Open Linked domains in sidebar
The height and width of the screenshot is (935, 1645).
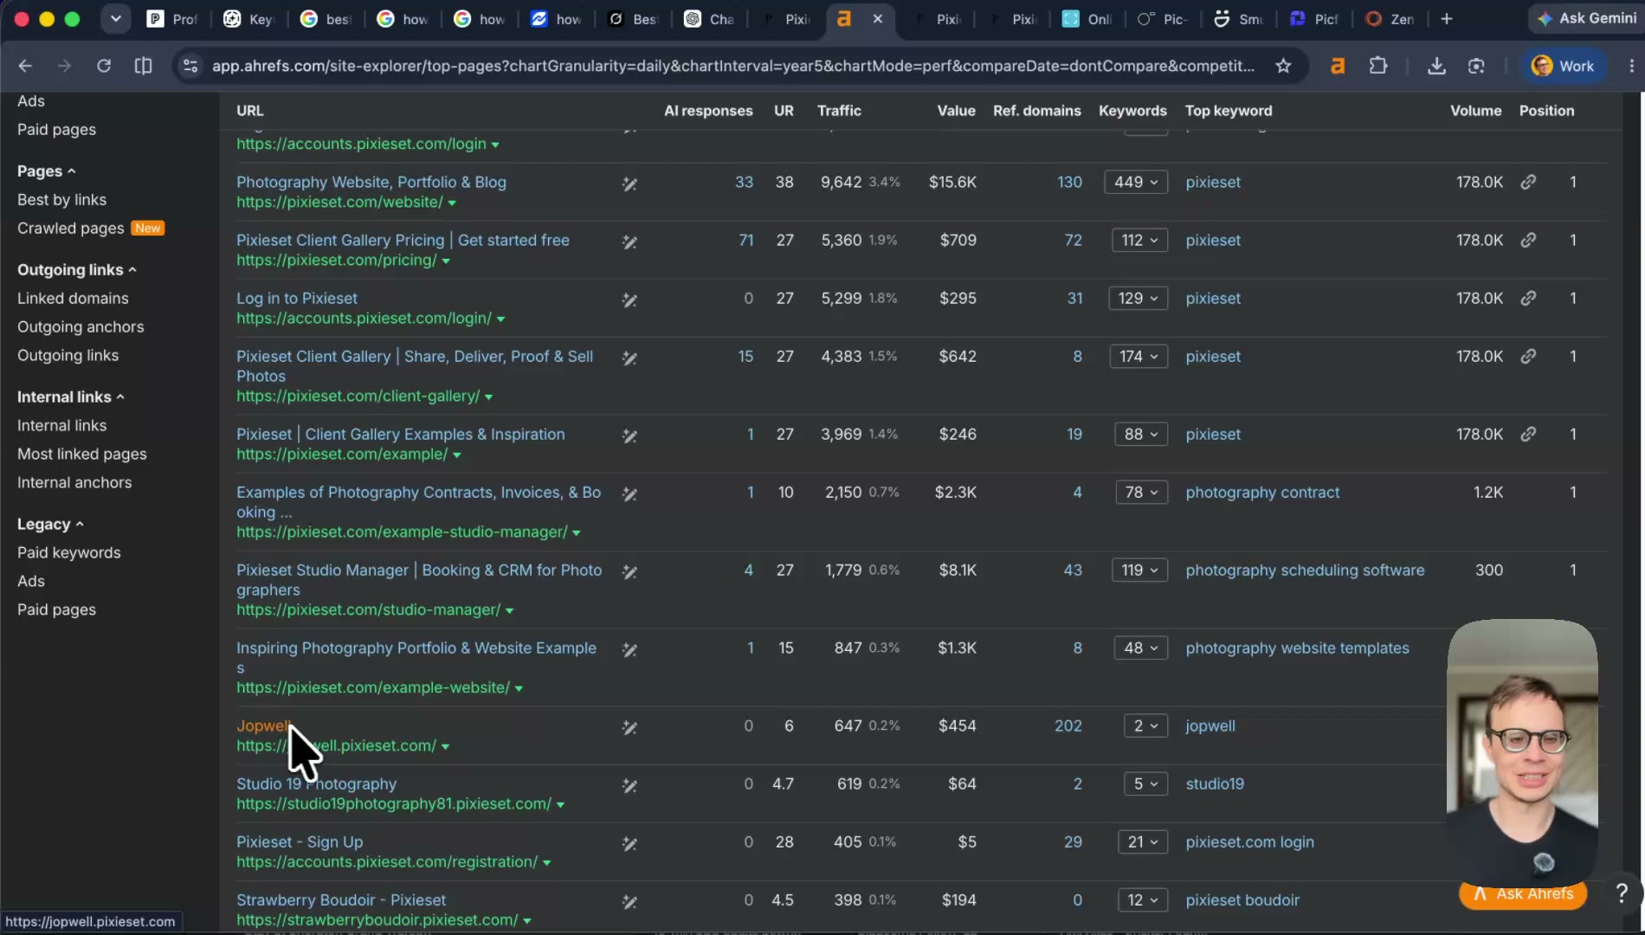tap(73, 298)
